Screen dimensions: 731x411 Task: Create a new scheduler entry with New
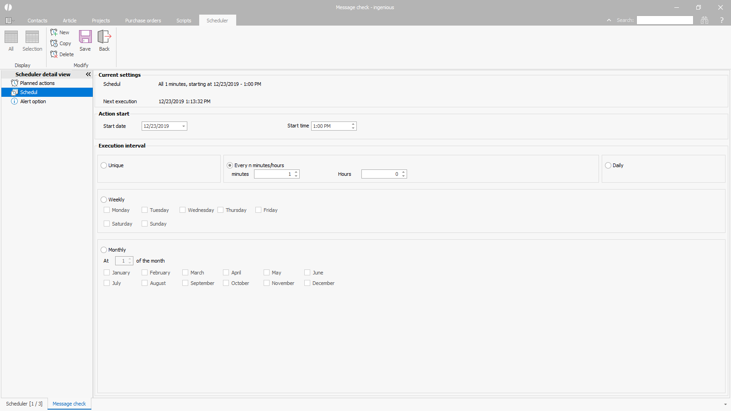60,32
